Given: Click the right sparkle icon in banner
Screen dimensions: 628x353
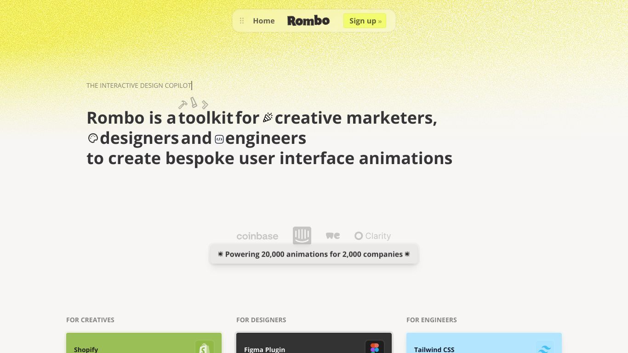Looking at the screenshot, I should tap(407, 254).
